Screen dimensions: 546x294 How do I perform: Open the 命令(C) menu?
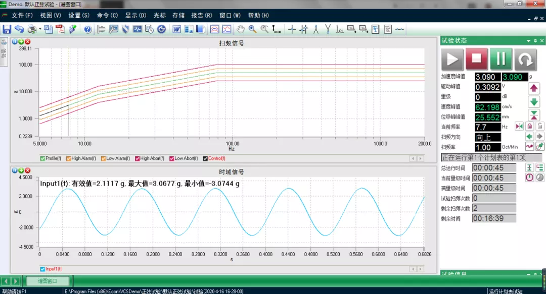click(x=107, y=15)
